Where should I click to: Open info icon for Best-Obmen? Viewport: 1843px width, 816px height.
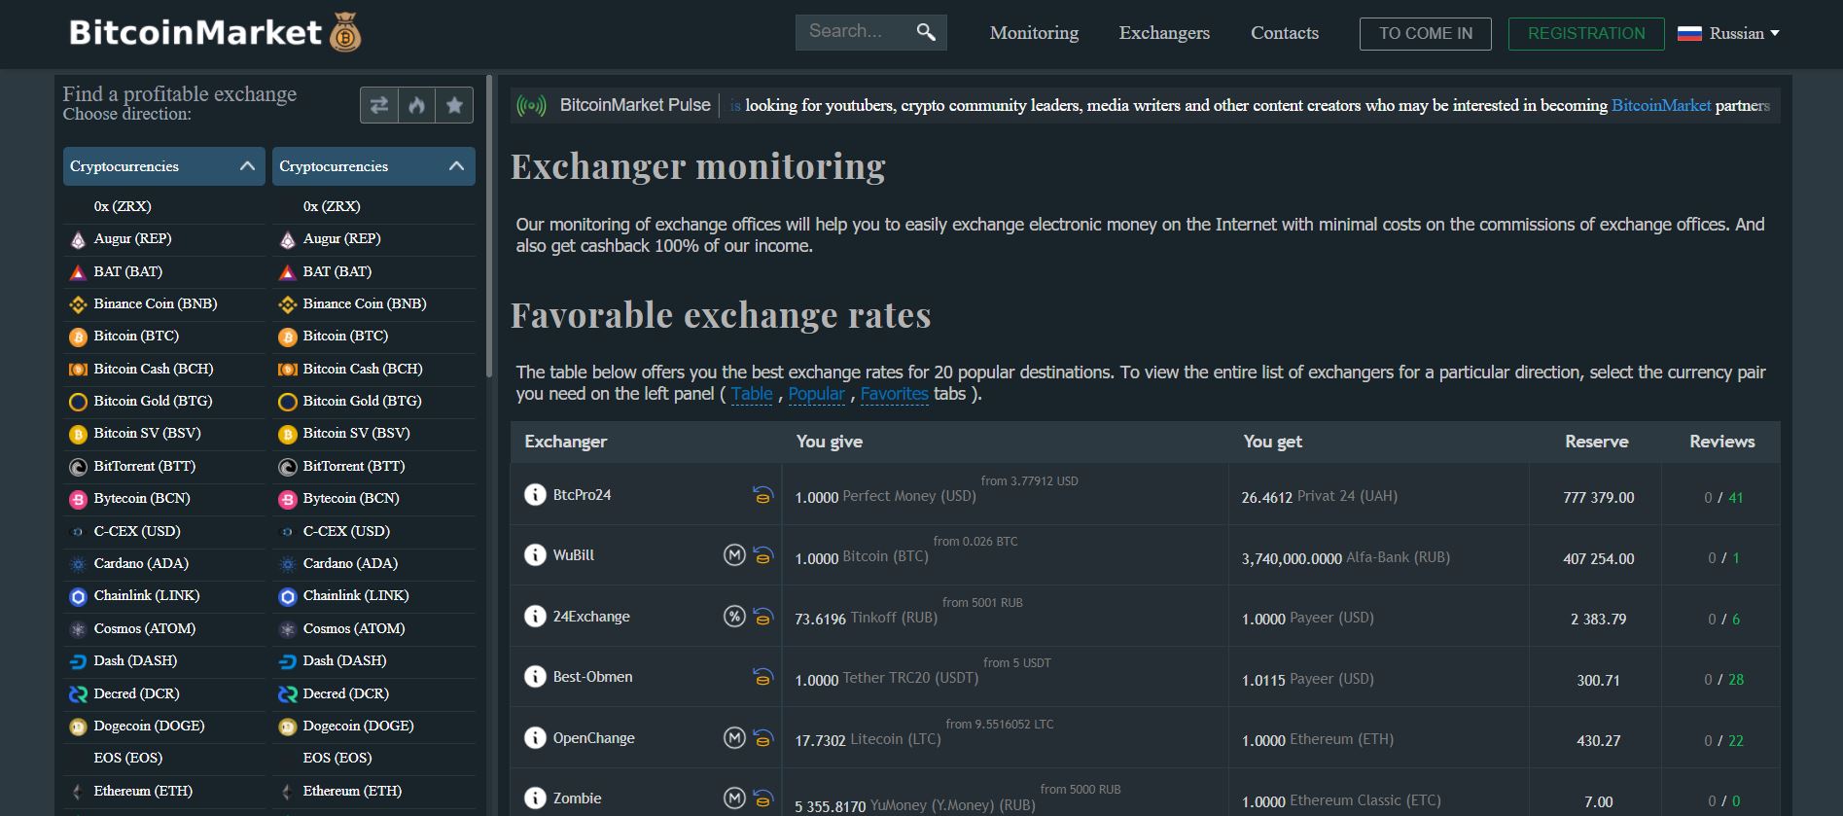click(535, 676)
